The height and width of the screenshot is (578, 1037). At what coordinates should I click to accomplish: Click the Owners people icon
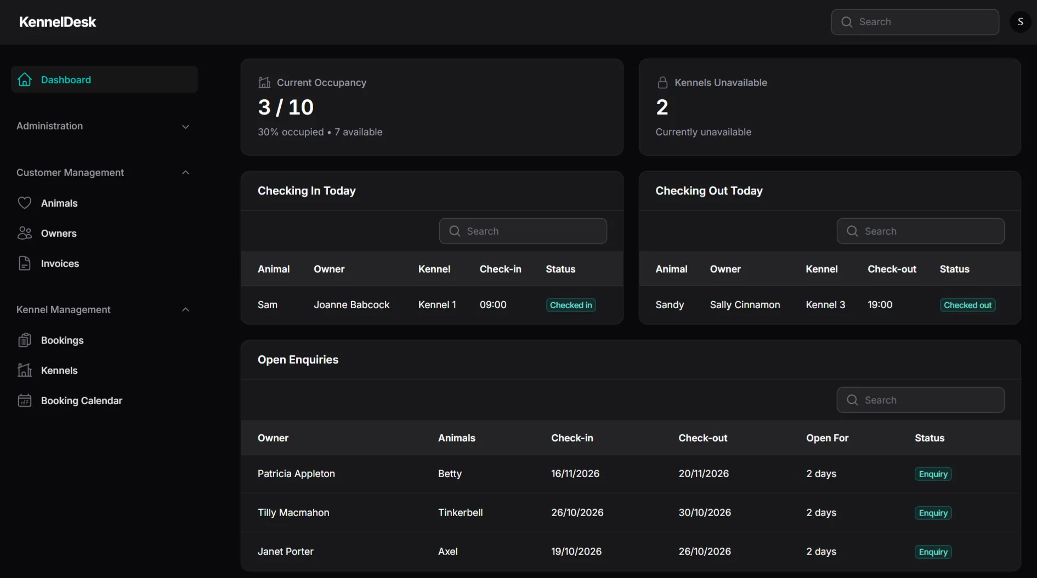click(x=25, y=233)
